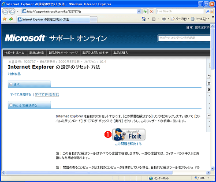This screenshot has height=182, width=216.
Task: Click the Microsoft Fix it button image
Action: pos(129,134)
